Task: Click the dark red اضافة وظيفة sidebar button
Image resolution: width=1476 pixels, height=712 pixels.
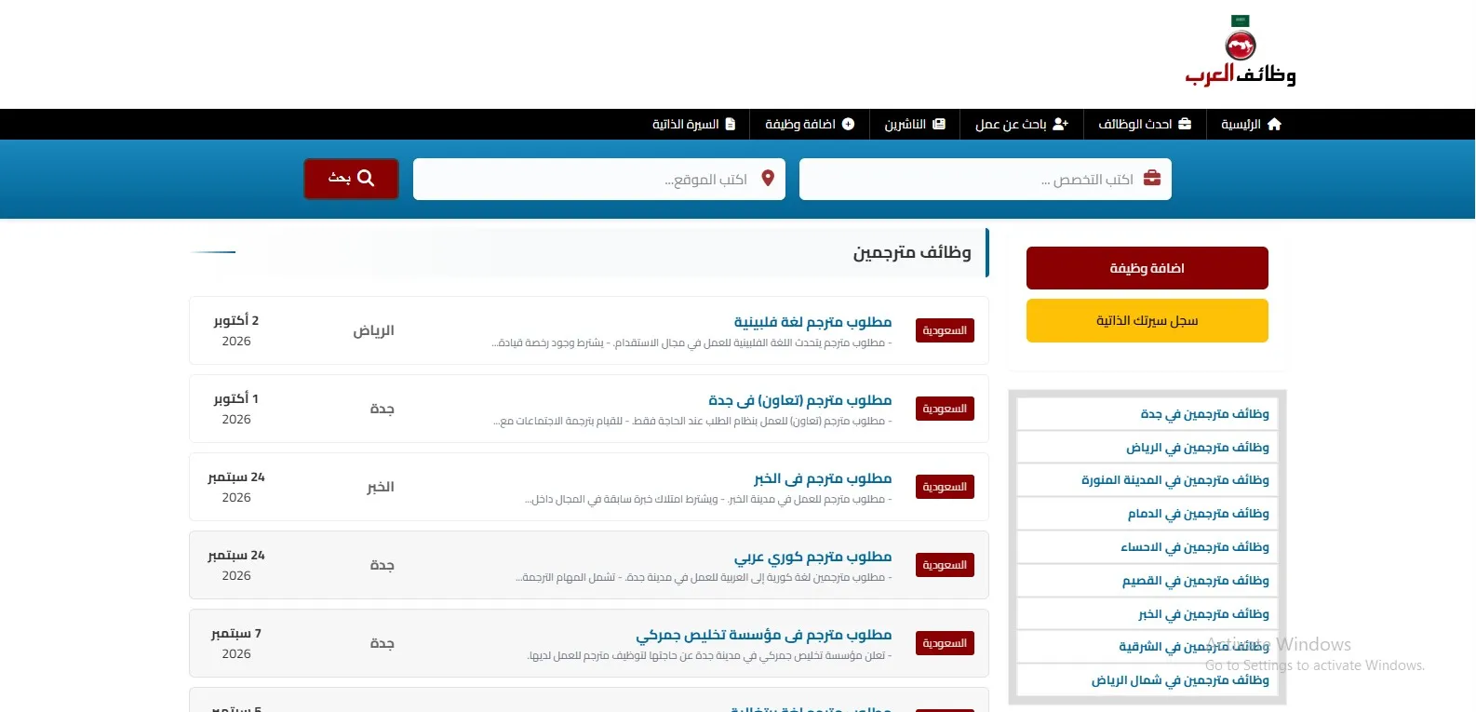Action: point(1147,268)
